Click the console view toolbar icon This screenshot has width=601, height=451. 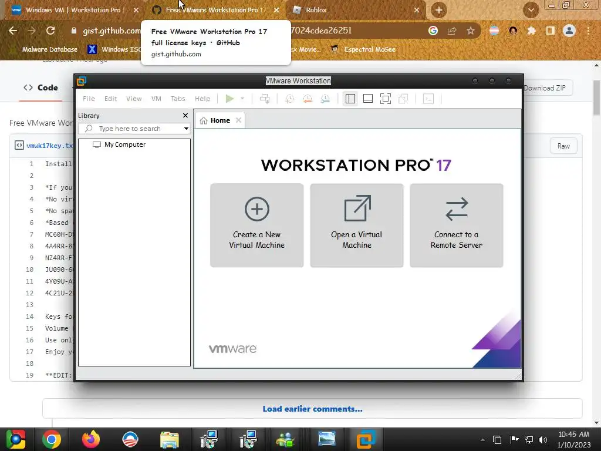pos(428,99)
